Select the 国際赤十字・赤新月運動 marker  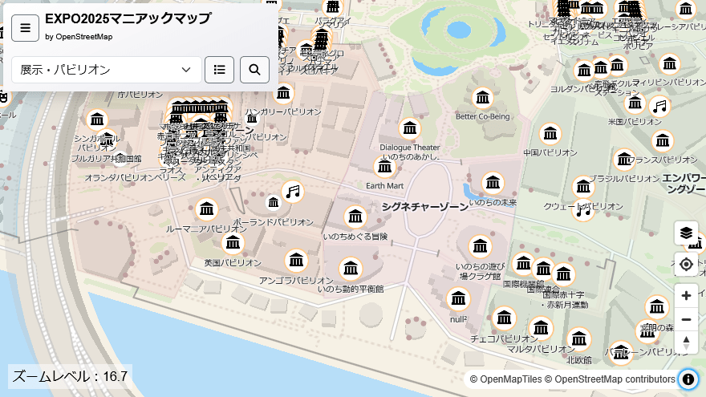(x=563, y=274)
